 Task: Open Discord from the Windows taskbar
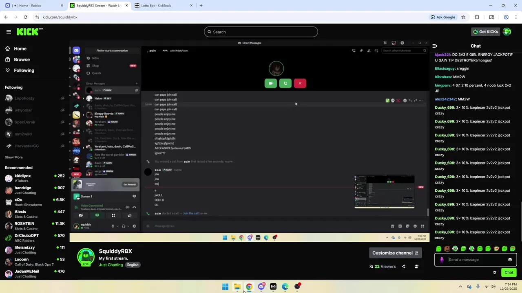[x=261, y=286]
